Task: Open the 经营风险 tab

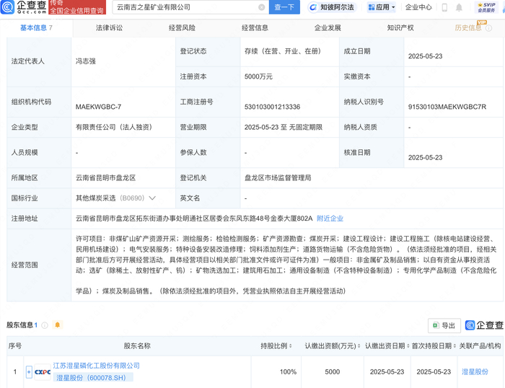Action: (x=182, y=28)
